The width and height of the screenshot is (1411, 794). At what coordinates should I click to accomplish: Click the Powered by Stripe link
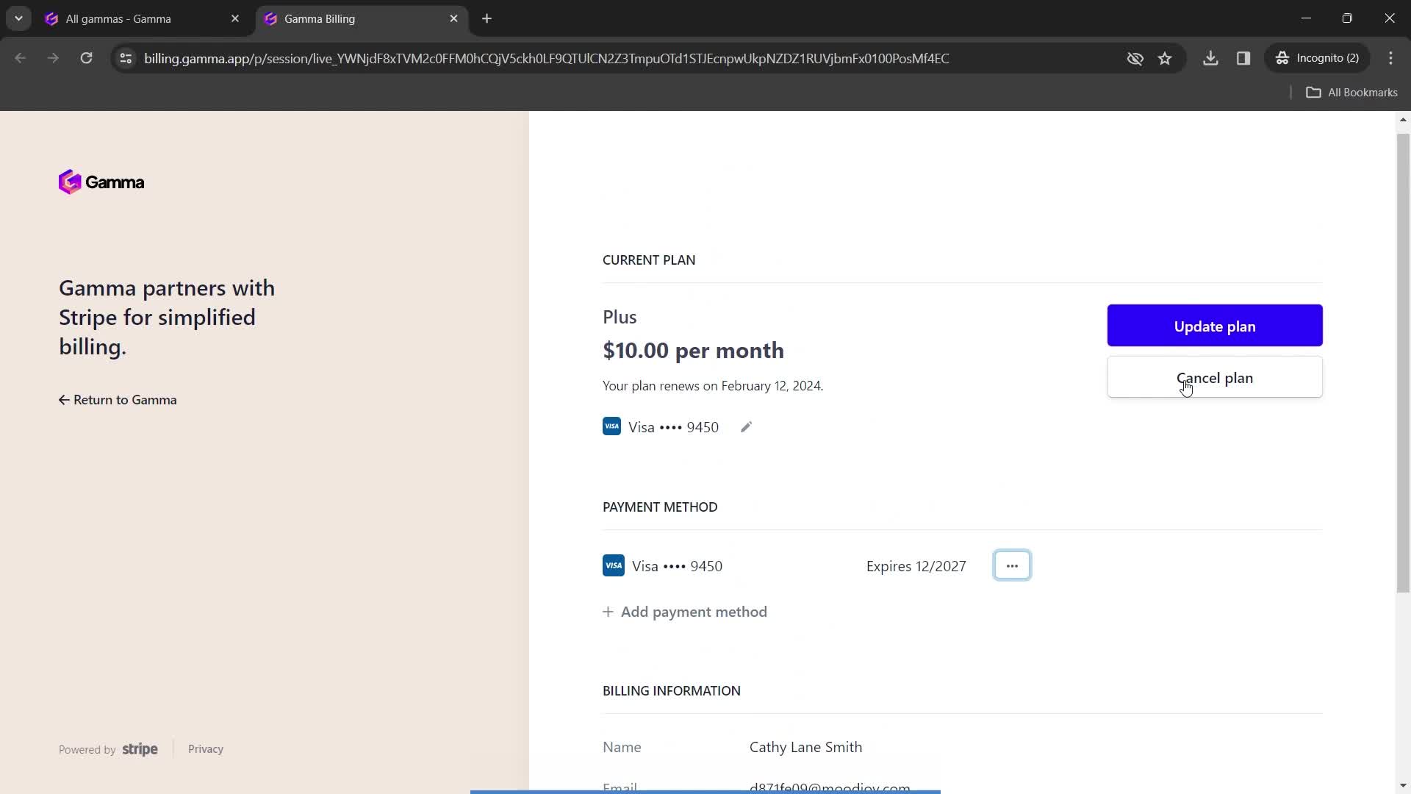pyautogui.click(x=108, y=749)
